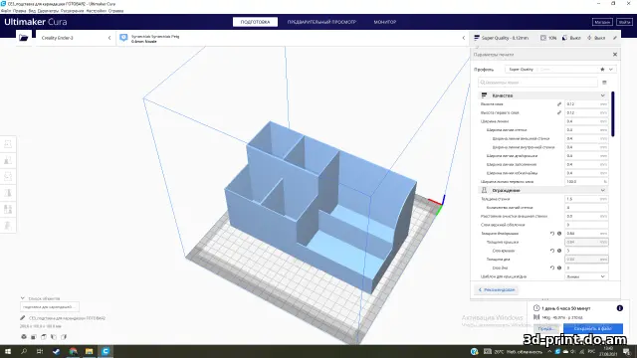Open the Edit menu
This screenshot has height=358, width=637.
click(19, 11)
